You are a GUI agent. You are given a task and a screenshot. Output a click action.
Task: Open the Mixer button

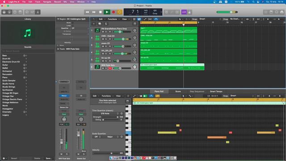click(x=33, y=12)
